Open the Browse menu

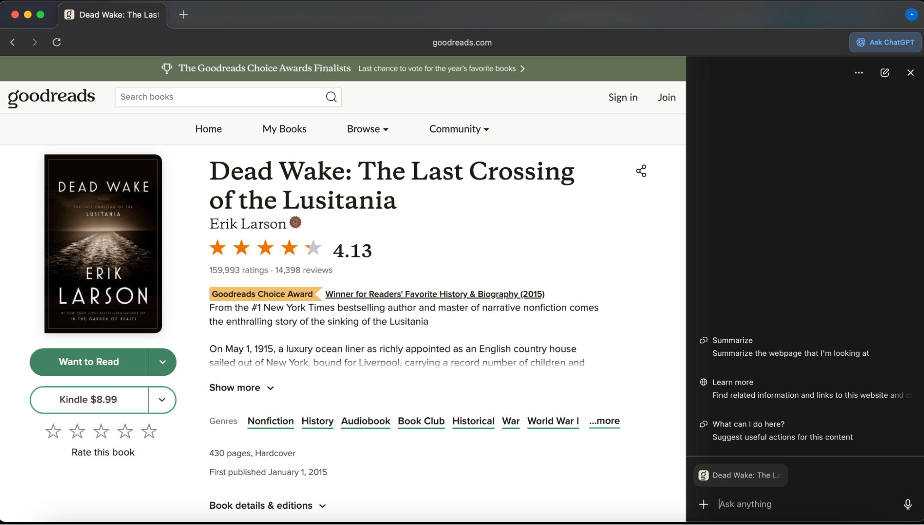367,129
